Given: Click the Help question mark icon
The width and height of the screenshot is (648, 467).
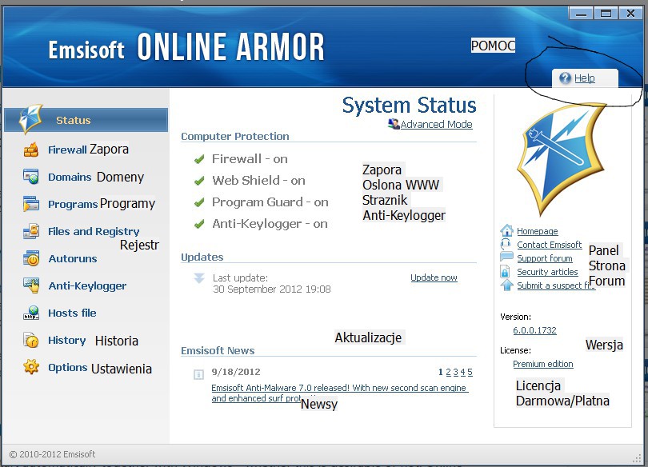Looking at the screenshot, I should (x=565, y=78).
